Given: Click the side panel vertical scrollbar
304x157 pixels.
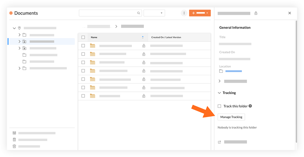Looking at the screenshot, I should (296, 81).
